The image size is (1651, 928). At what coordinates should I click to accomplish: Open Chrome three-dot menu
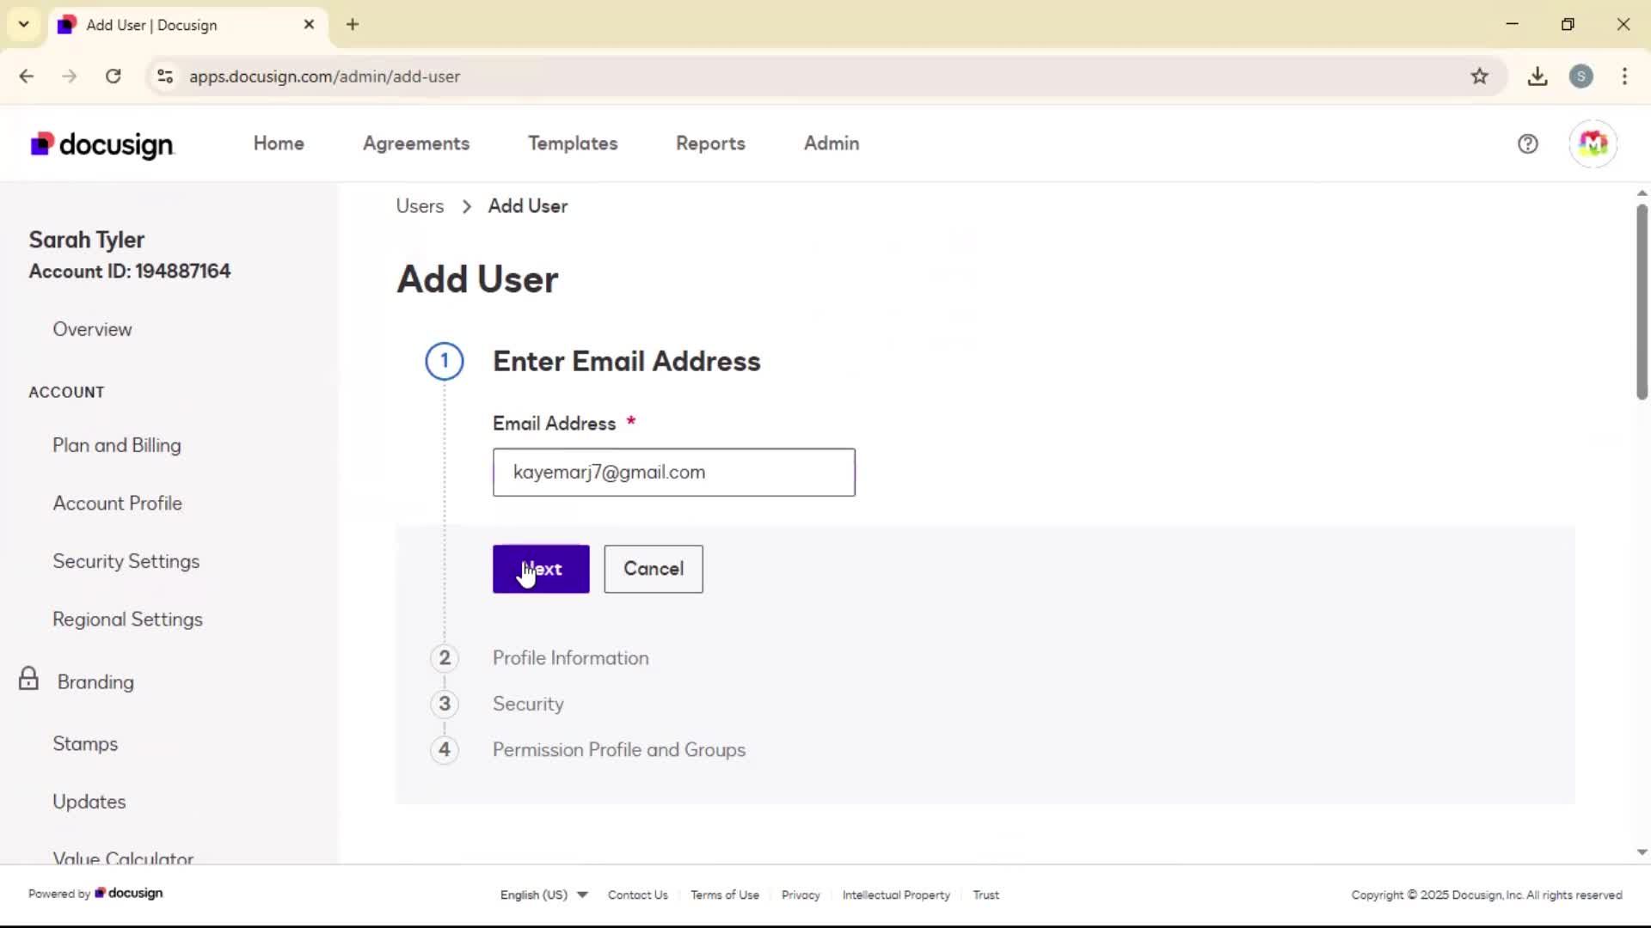point(1624,76)
